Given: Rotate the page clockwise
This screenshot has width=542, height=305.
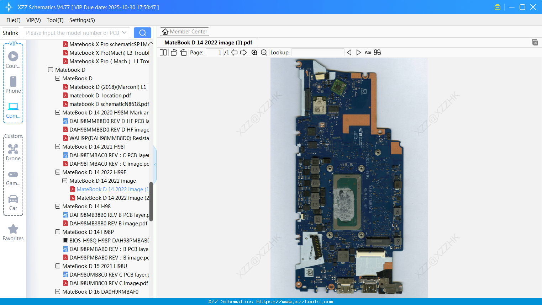Looking at the screenshot, I should 183,52.
